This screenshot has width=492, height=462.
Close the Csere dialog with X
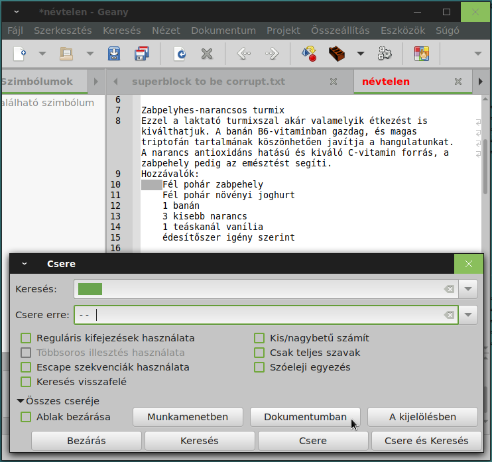click(x=469, y=264)
